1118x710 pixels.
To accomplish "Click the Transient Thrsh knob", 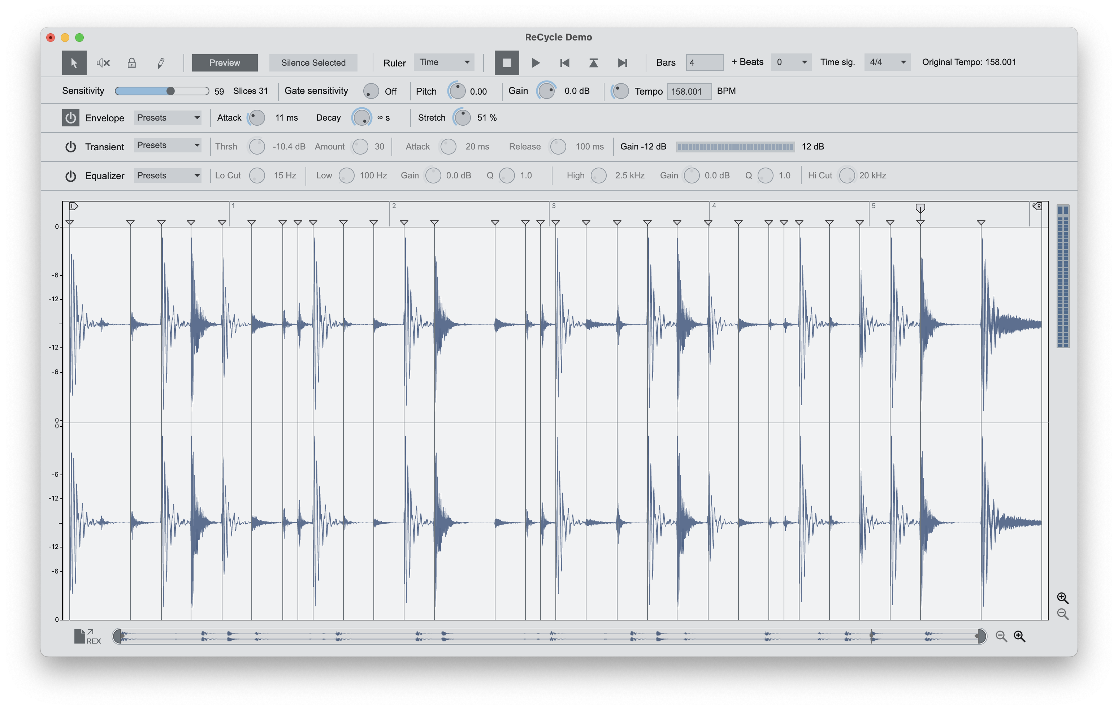I will 257,147.
